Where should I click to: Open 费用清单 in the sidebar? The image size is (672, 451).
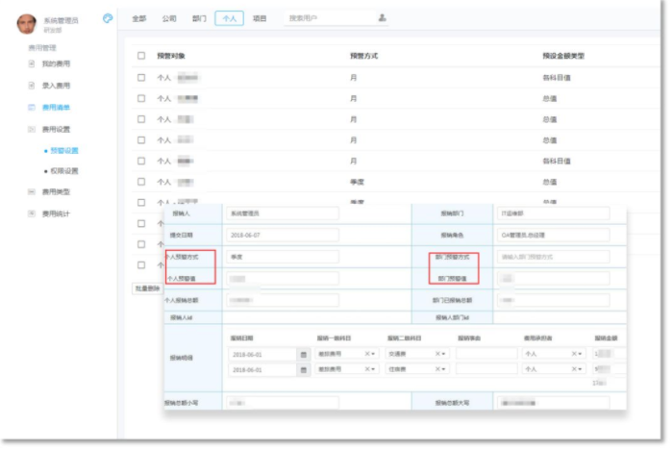click(56, 107)
